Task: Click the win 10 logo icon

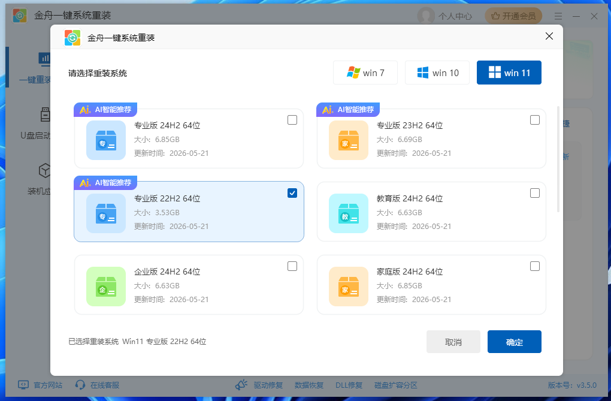Action: pyautogui.click(x=423, y=73)
